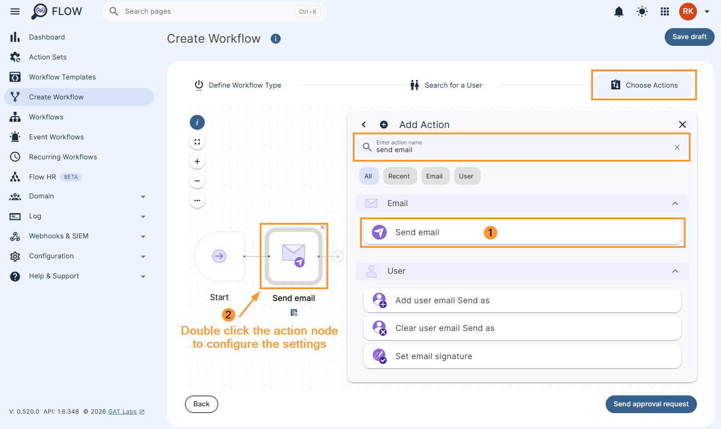Collapse the User actions section
721x429 pixels.
click(x=675, y=271)
